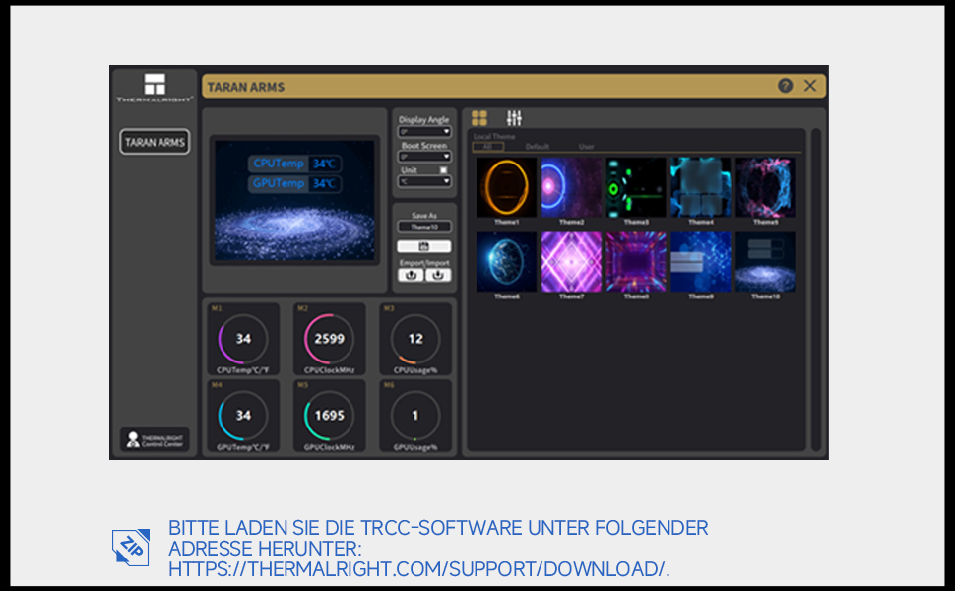Click the TARAN ARMS title bar

click(245, 86)
